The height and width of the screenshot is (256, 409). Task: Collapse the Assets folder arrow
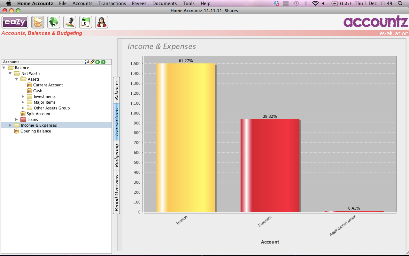17,79
